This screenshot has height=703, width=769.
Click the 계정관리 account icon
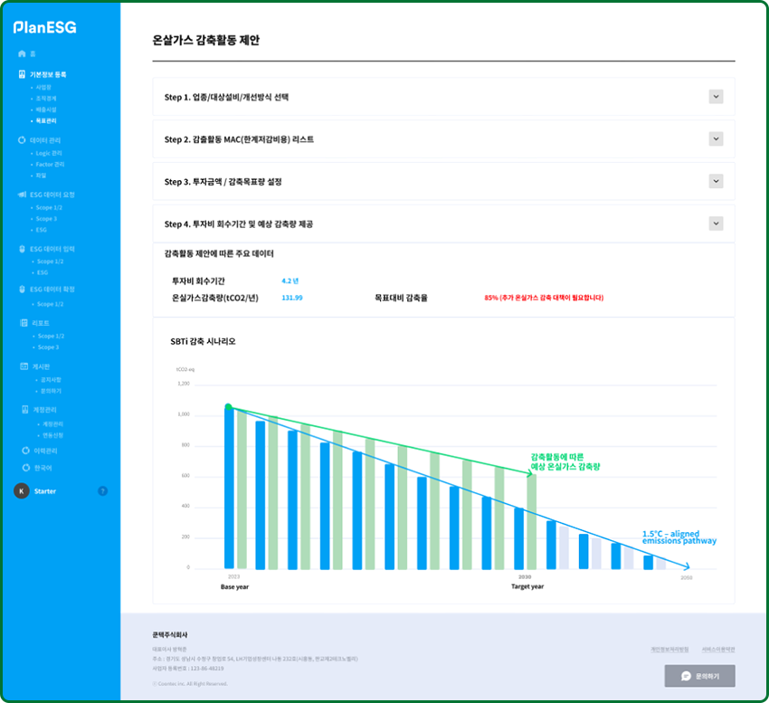point(23,410)
